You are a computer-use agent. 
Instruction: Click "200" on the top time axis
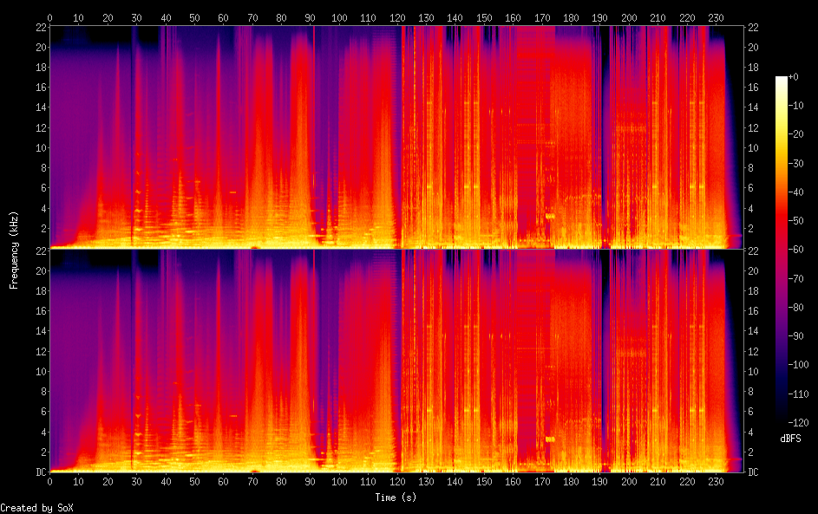[x=629, y=17]
